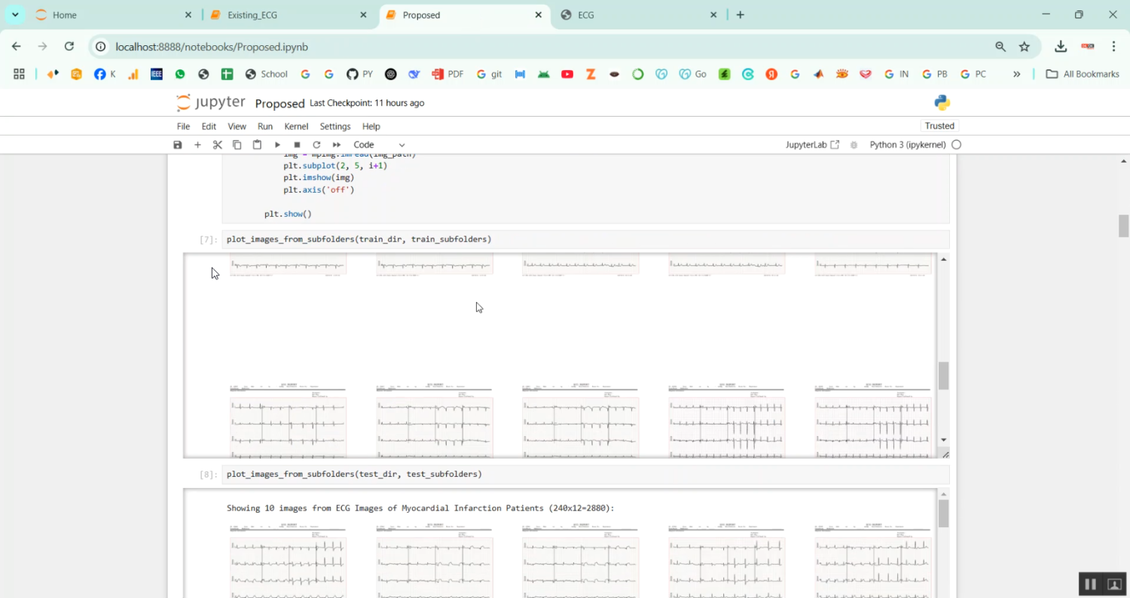Show hidden bookmarks with the chevron
This screenshot has height=598, width=1130.
[1016, 74]
